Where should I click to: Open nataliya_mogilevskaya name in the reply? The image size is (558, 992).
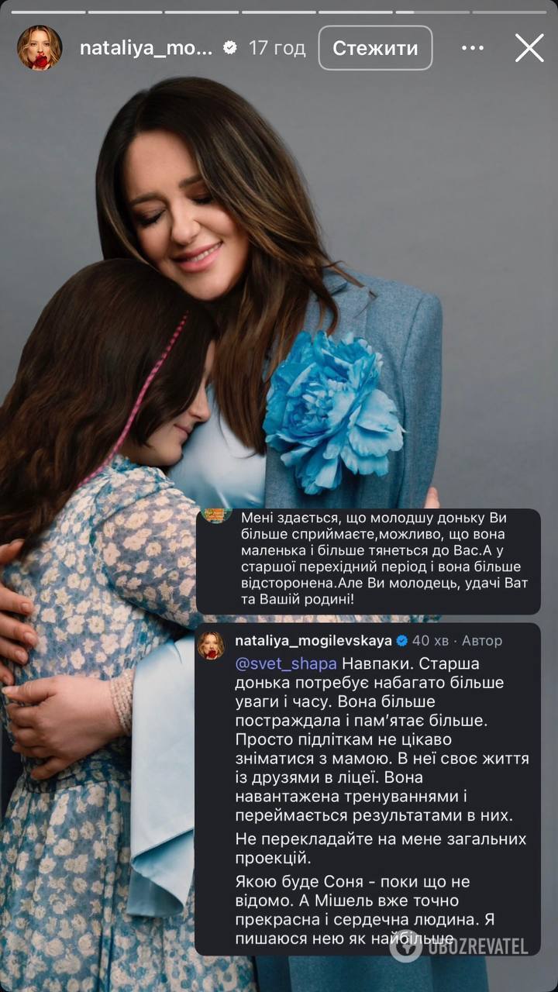(313, 641)
